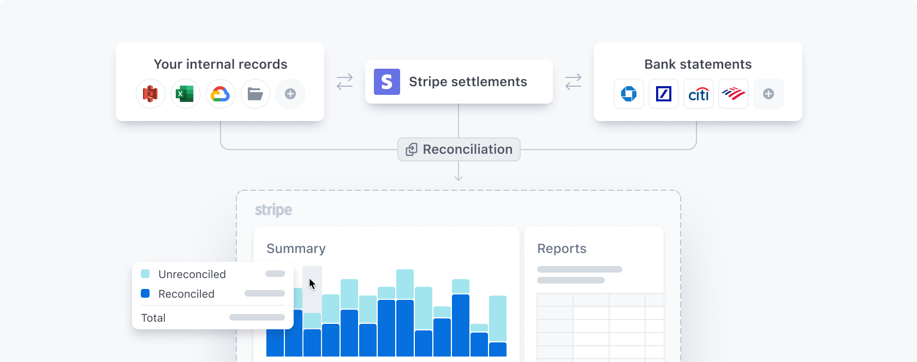Click the "Bank statements" heading
The height and width of the screenshot is (362, 917).
(x=698, y=64)
